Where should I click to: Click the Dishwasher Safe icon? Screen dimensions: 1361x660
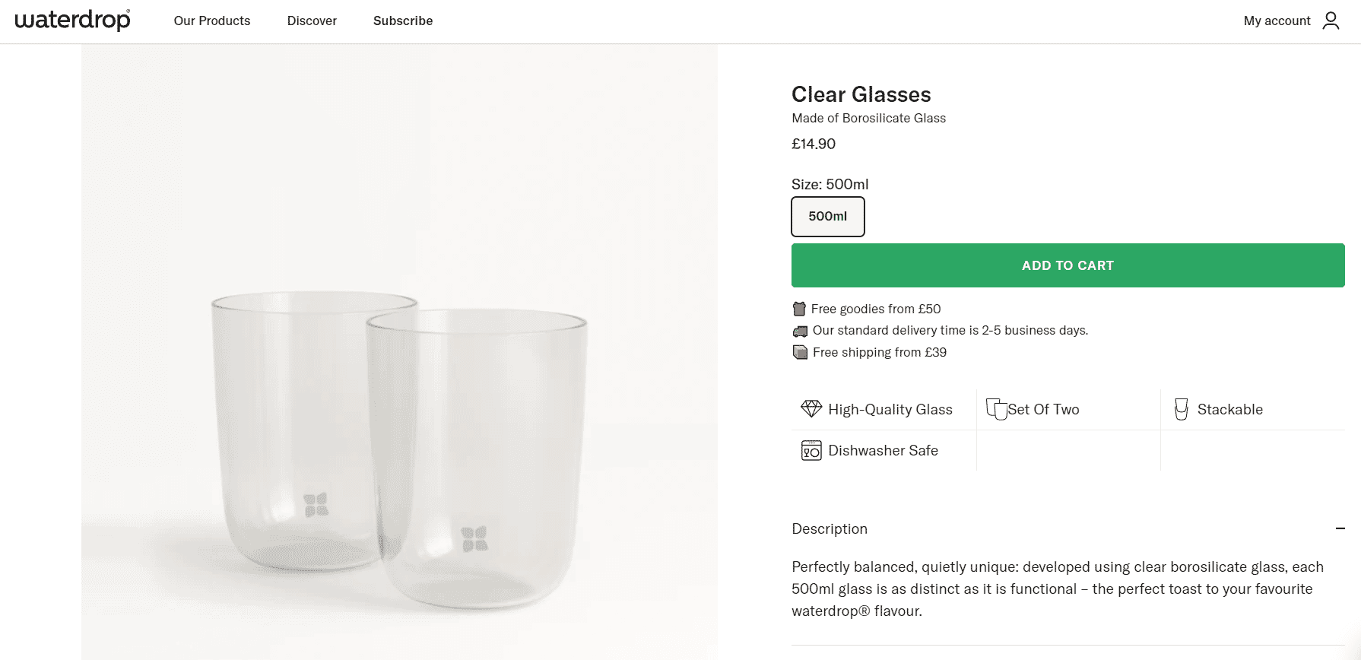click(x=811, y=450)
